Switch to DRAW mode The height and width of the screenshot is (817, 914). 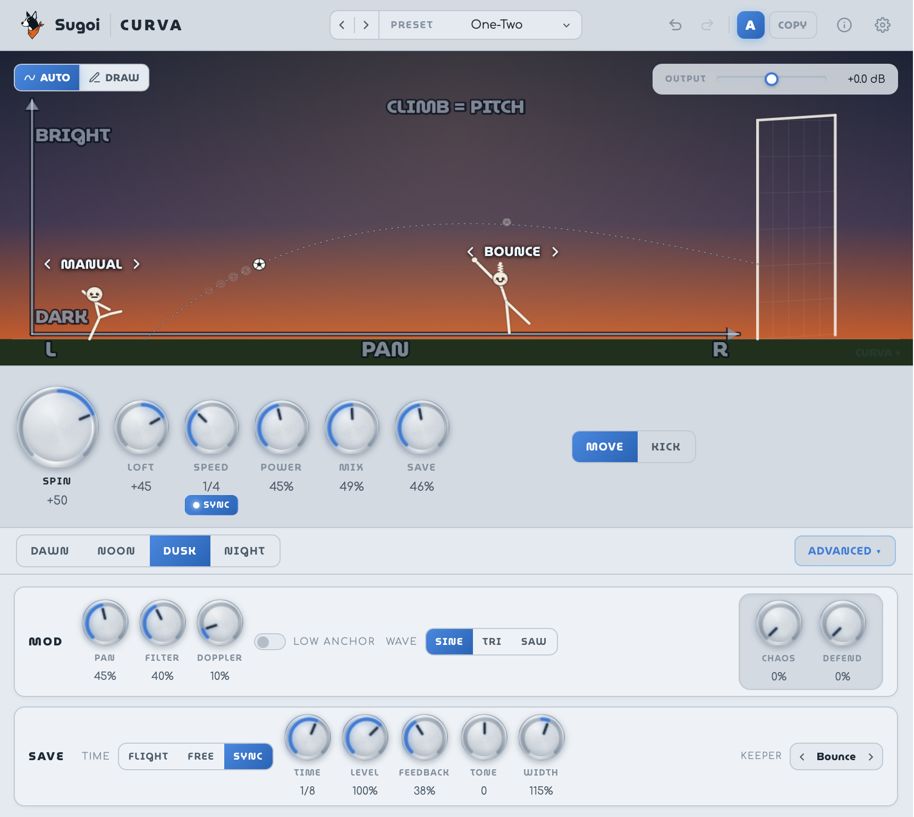click(114, 78)
